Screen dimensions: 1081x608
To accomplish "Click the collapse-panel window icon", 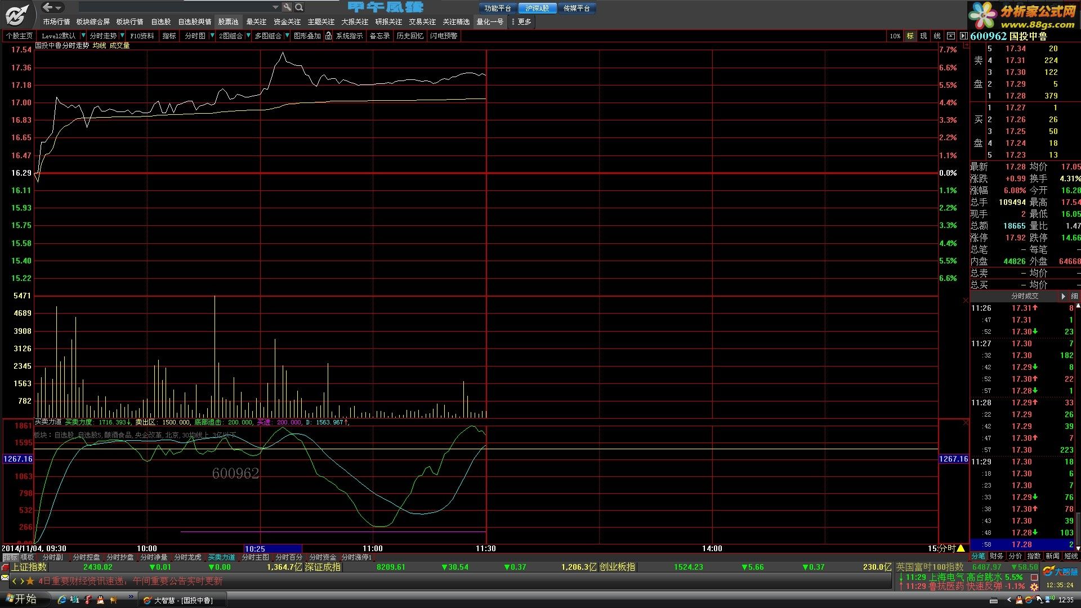I will (950, 36).
